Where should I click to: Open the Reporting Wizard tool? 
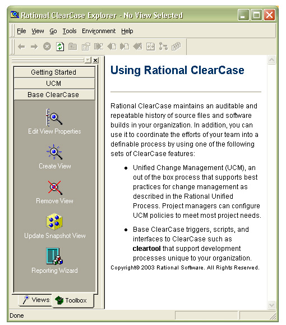tap(54, 261)
